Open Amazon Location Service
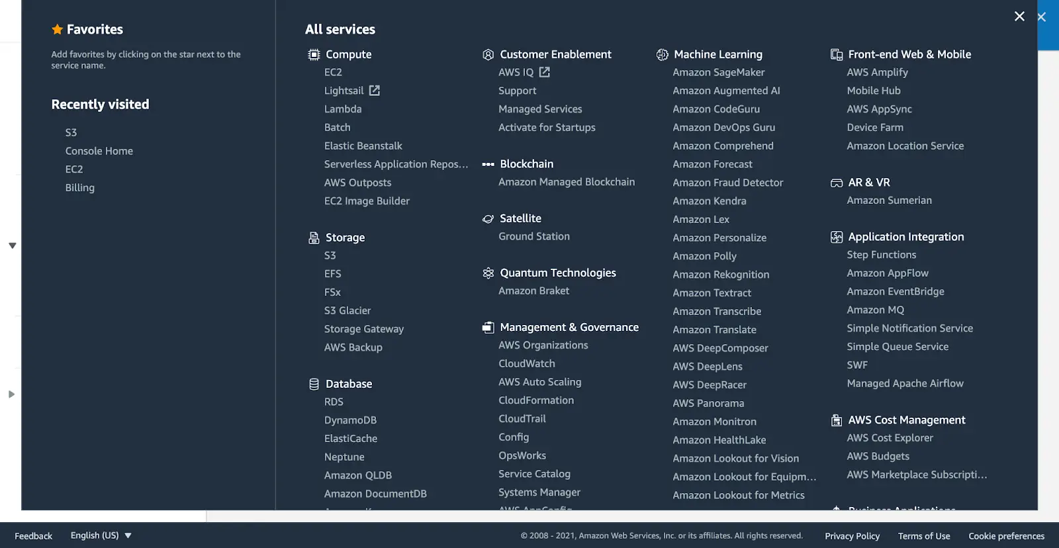This screenshot has height=548, width=1059. click(905, 146)
